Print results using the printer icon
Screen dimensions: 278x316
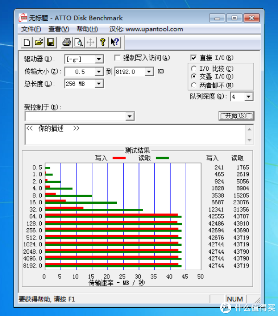coord(67,43)
